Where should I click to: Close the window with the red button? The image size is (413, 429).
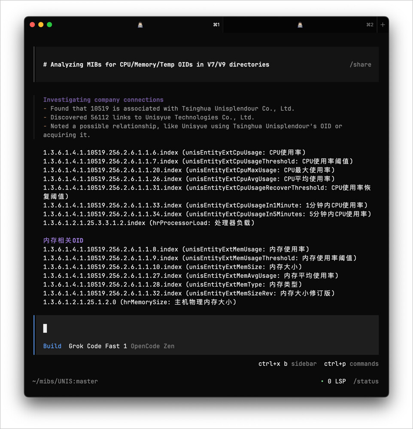click(32, 25)
